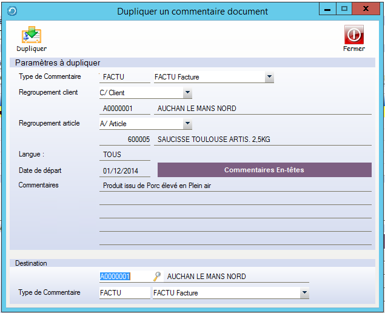Click the red Fermer icon
This screenshot has width=385, height=313.
pyautogui.click(x=353, y=35)
